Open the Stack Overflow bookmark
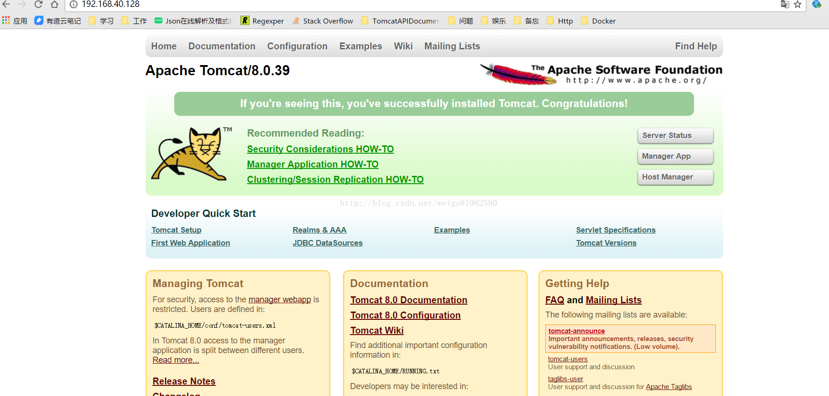Screen dimensions: 829x396 [323, 21]
